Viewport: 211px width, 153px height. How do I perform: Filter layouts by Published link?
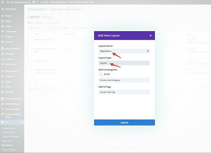click(x=52, y=23)
